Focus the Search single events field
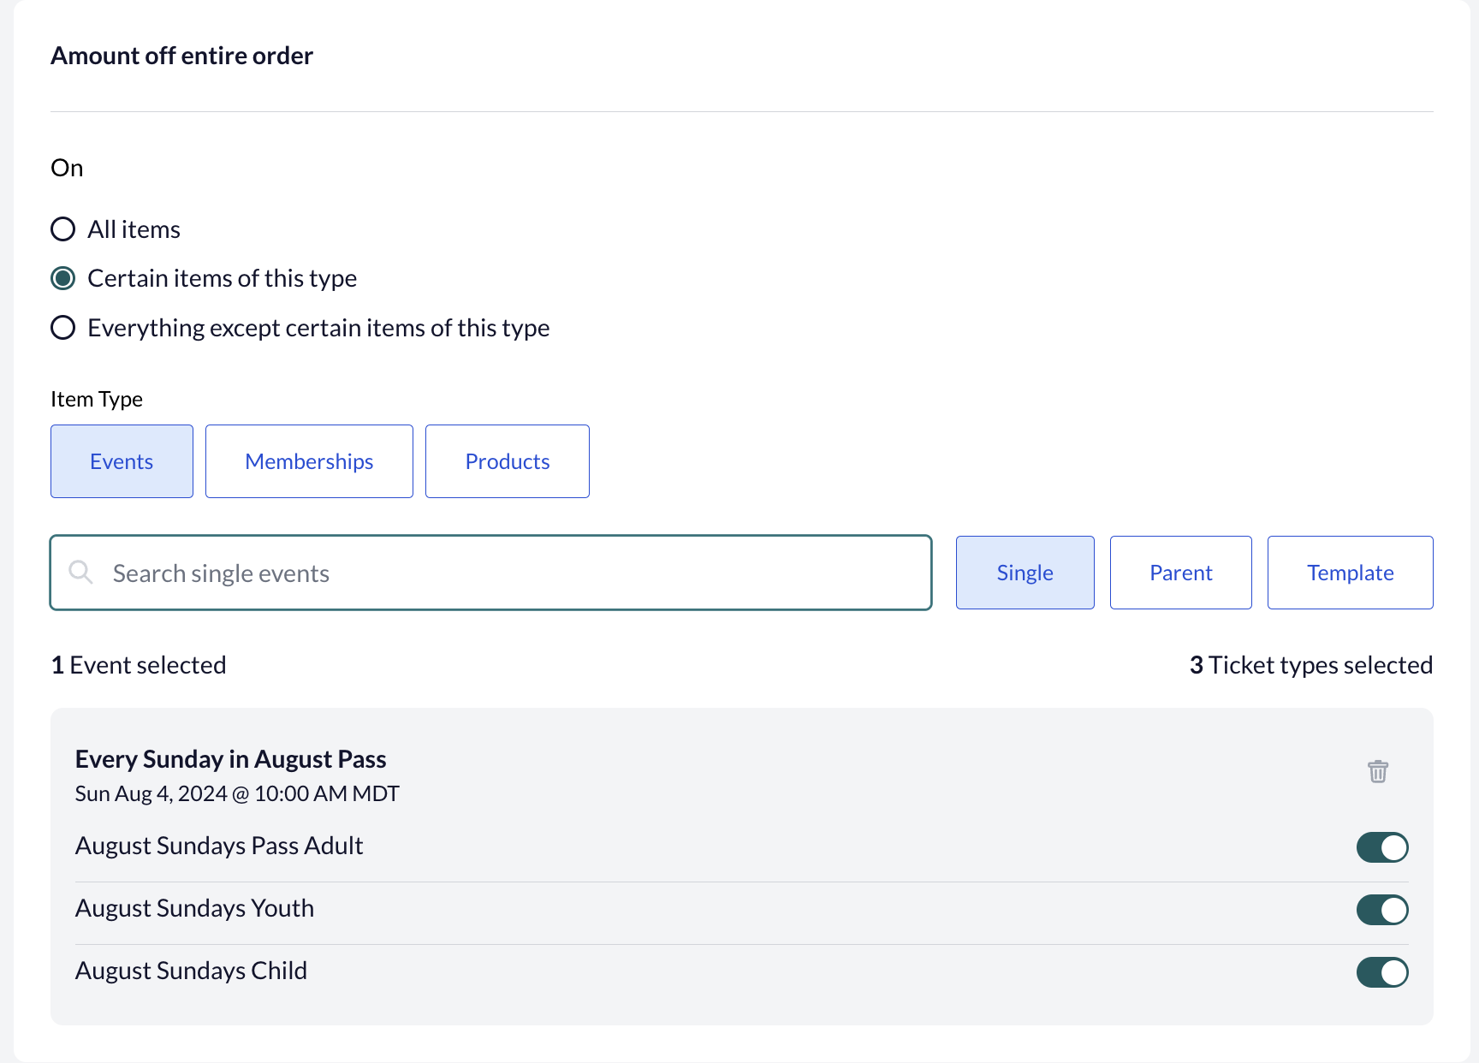Viewport: 1479px width, 1063px height. click(x=491, y=573)
